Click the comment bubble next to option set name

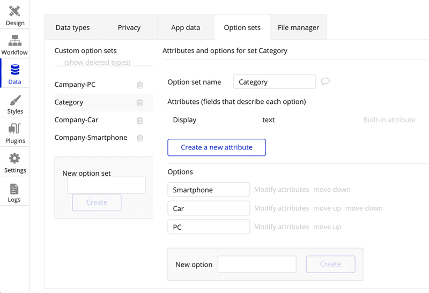click(x=325, y=81)
